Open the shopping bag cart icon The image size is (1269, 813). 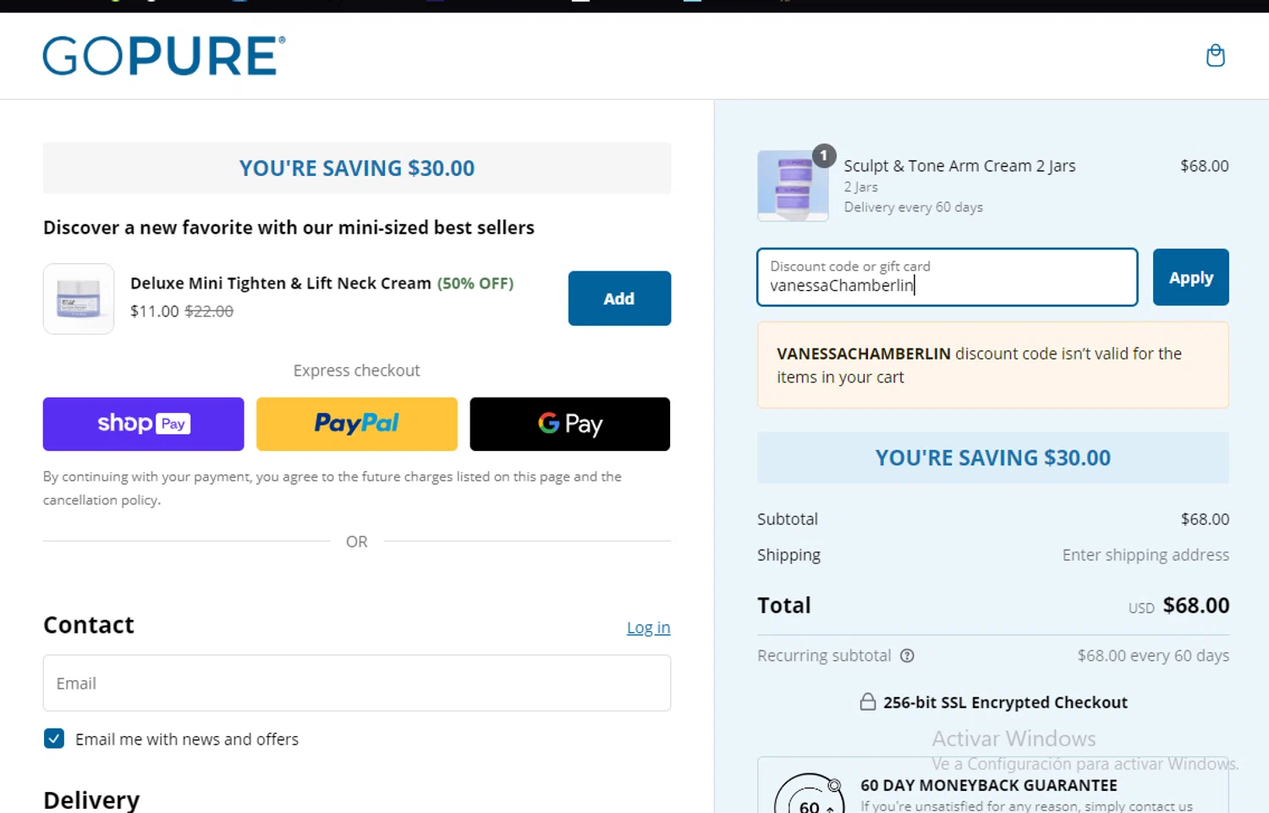tap(1215, 56)
